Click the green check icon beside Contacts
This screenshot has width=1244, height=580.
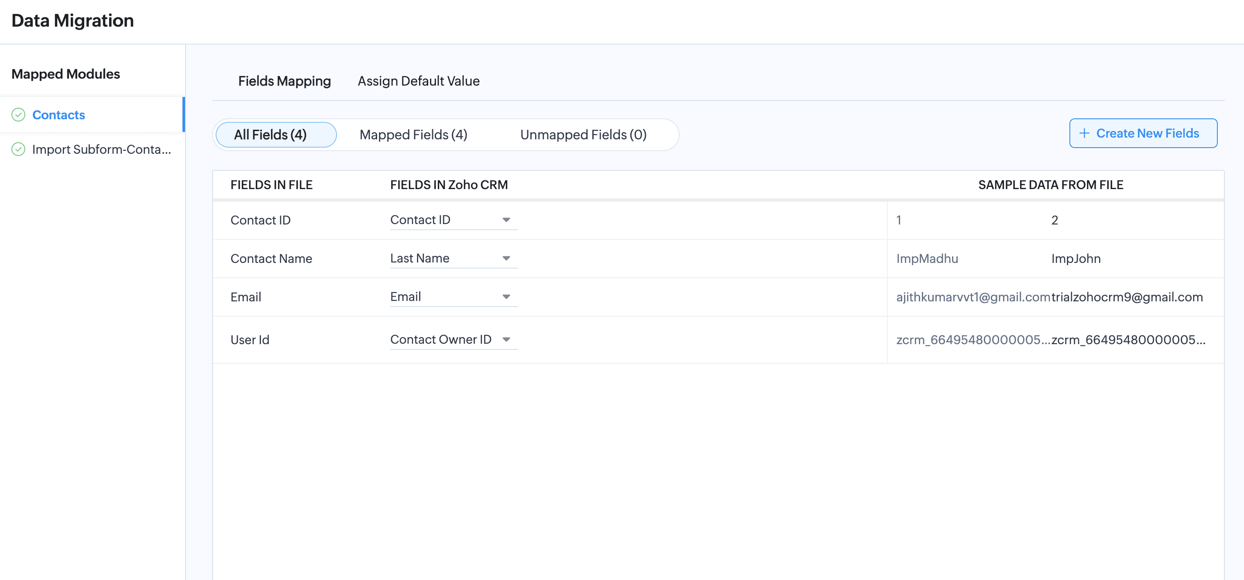[x=18, y=115]
